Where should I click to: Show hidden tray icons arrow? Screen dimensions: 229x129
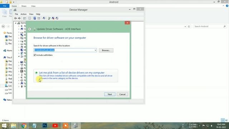pos(200,126)
